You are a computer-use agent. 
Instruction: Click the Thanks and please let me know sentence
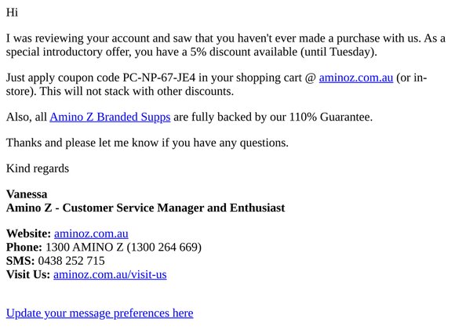coord(147,143)
